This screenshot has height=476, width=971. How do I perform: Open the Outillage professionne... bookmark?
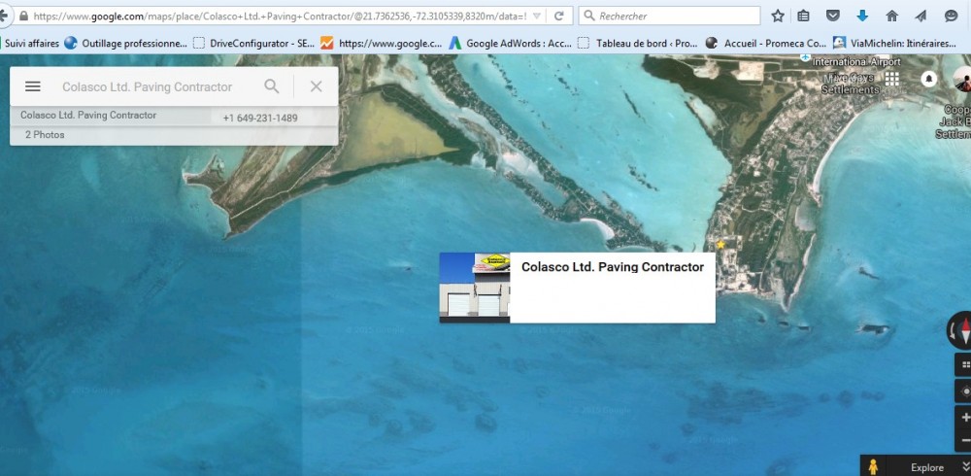[x=125, y=44]
